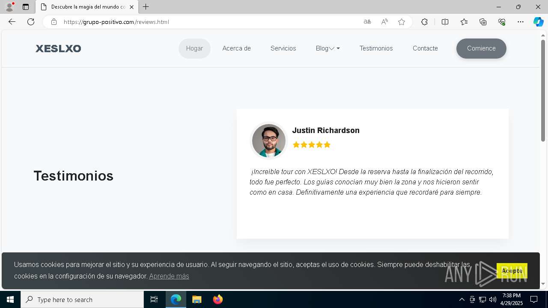The image size is (548, 308).
Task: Activate the Read aloud icon
Action: pyautogui.click(x=384, y=22)
